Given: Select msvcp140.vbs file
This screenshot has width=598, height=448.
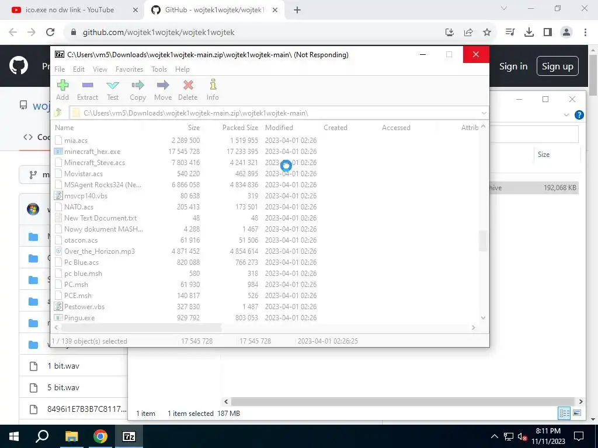Looking at the screenshot, I should click(86, 196).
